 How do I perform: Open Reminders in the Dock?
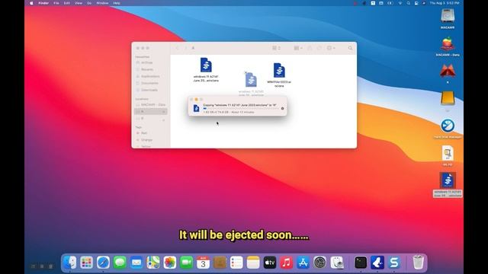236,263
